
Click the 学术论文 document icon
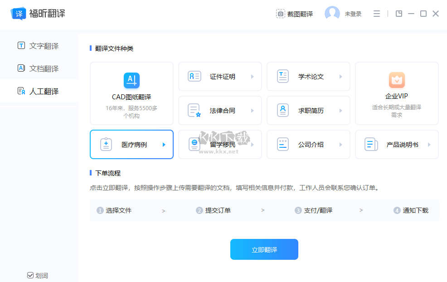point(282,76)
